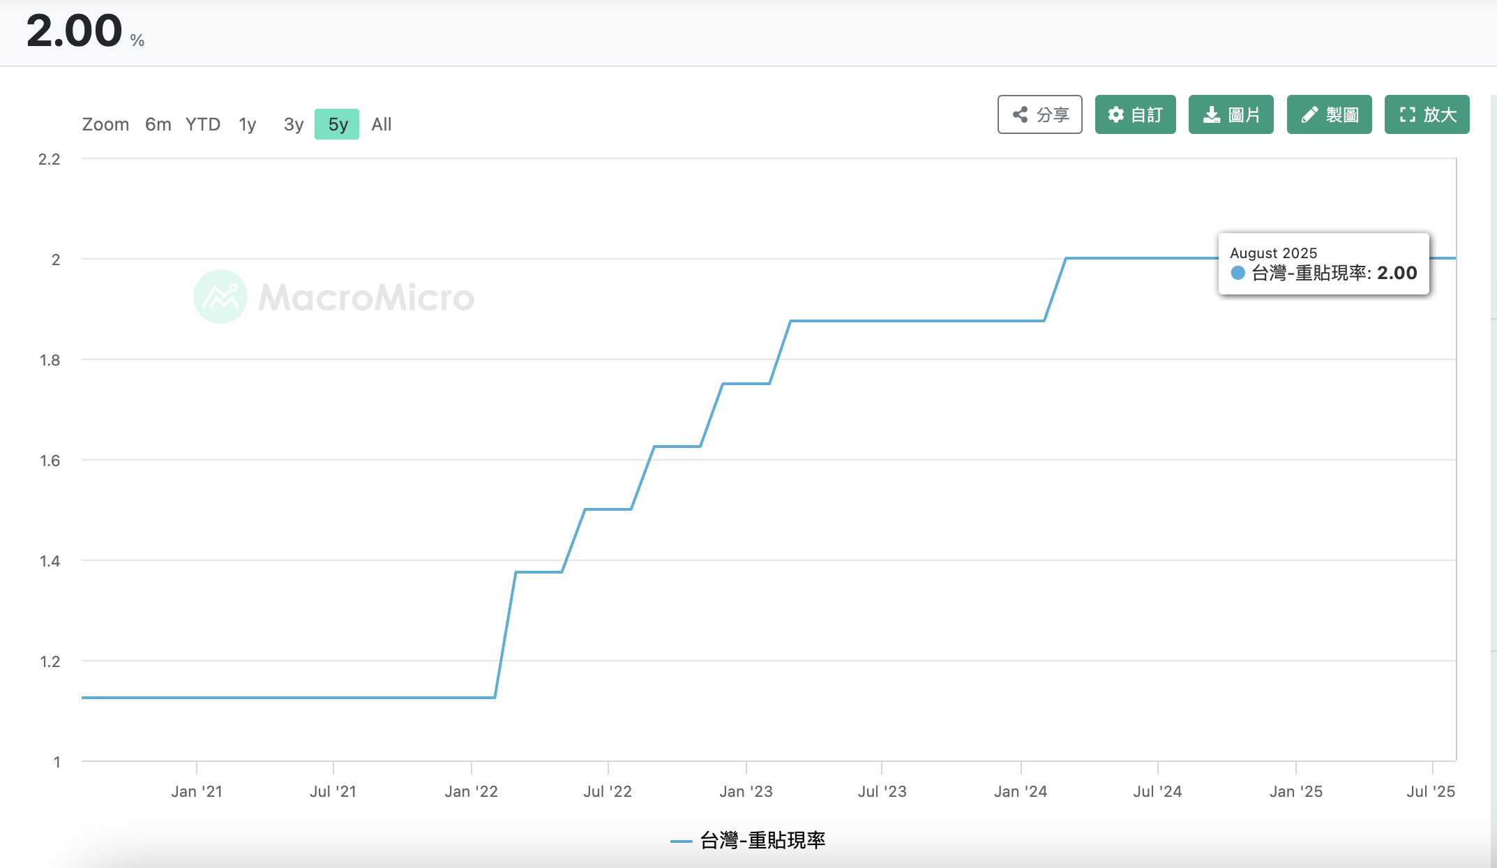The image size is (1497, 868).
Task: Select the YTD zoom range
Action: (x=203, y=124)
